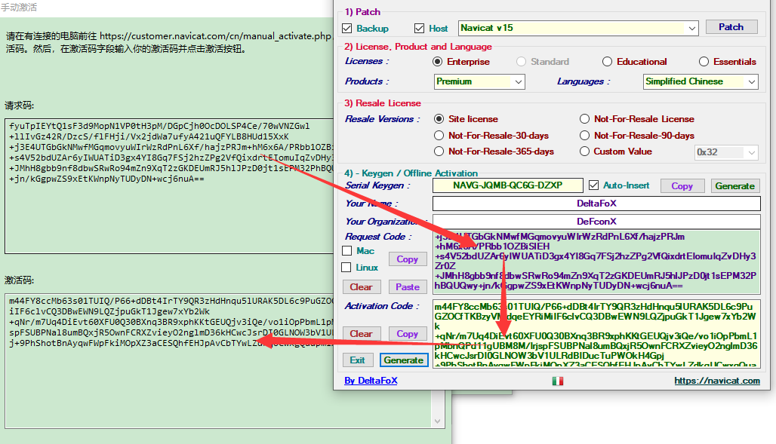Click inside the keygen Request Code box
The image size is (776, 444).
[x=596, y=262]
